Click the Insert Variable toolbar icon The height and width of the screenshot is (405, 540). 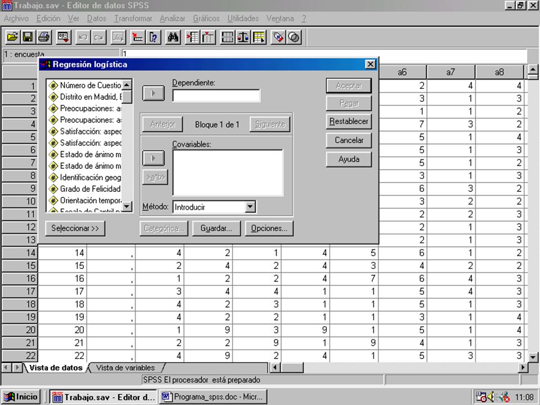coord(208,37)
